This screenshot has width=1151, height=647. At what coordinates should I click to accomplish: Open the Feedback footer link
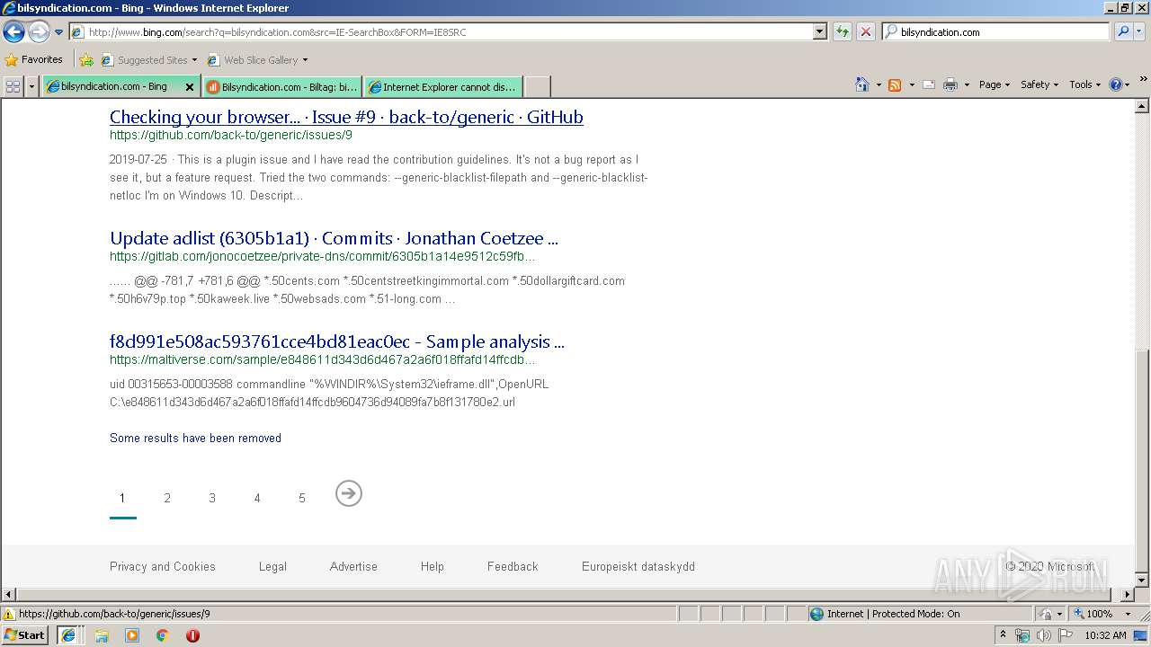pyautogui.click(x=513, y=566)
